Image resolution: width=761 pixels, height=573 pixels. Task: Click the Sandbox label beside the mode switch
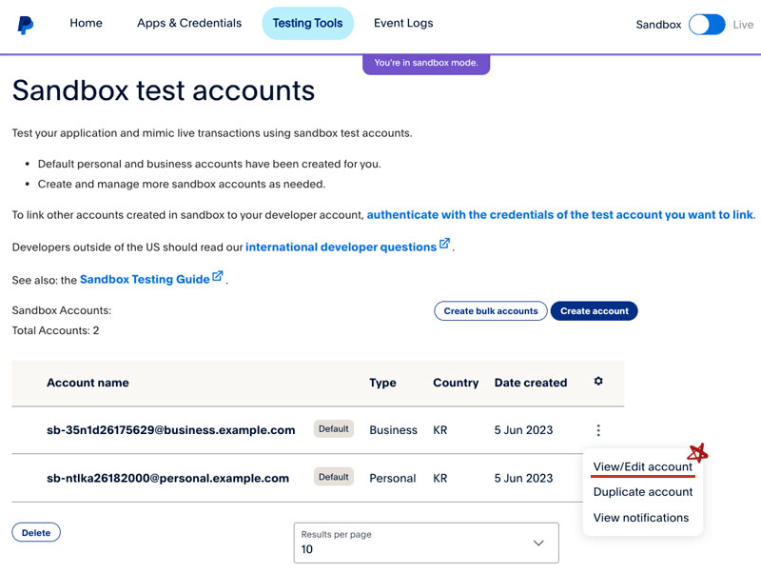click(x=658, y=25)
